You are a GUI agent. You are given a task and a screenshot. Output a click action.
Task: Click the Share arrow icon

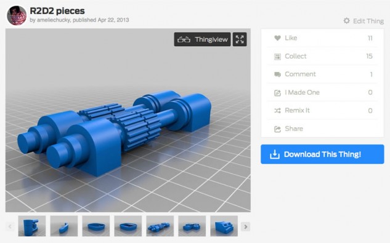277,129
